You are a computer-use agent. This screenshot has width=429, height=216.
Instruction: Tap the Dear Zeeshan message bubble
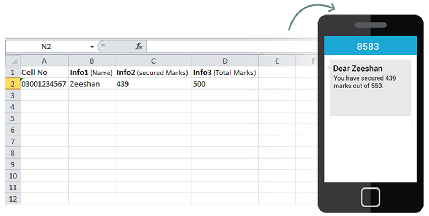[x=370, y=87]
